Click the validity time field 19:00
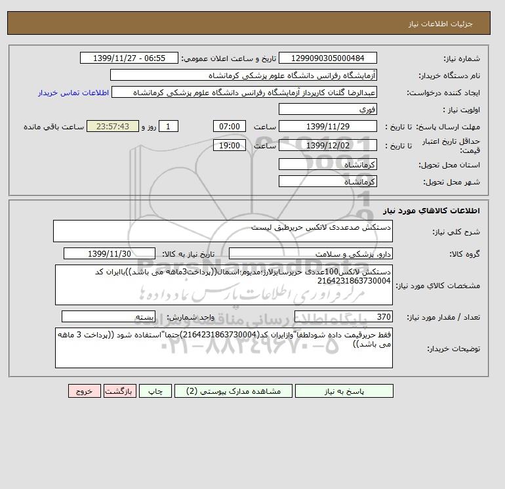The image size is (505, 489). pyautogui.click(x=230, y=145)
